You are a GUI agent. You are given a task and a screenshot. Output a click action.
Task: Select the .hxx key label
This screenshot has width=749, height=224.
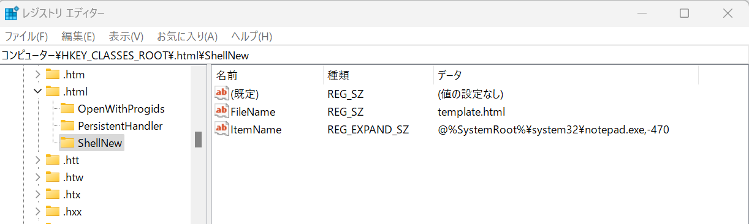coord(72,212)
